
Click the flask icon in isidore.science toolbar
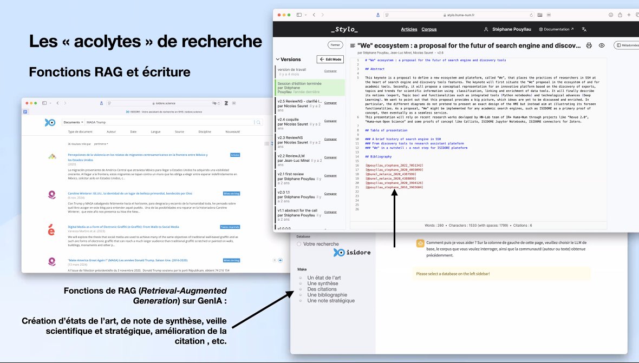click(x=101, y=103)
